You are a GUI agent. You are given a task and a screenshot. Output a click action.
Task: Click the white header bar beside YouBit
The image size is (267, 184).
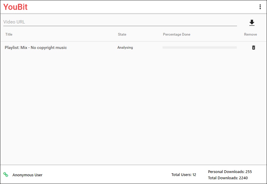tap(143, 7)
